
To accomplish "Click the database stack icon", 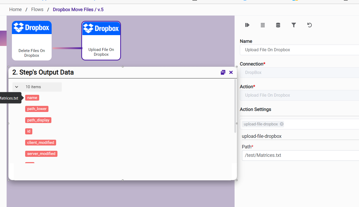I will click(x=278, y=25).
